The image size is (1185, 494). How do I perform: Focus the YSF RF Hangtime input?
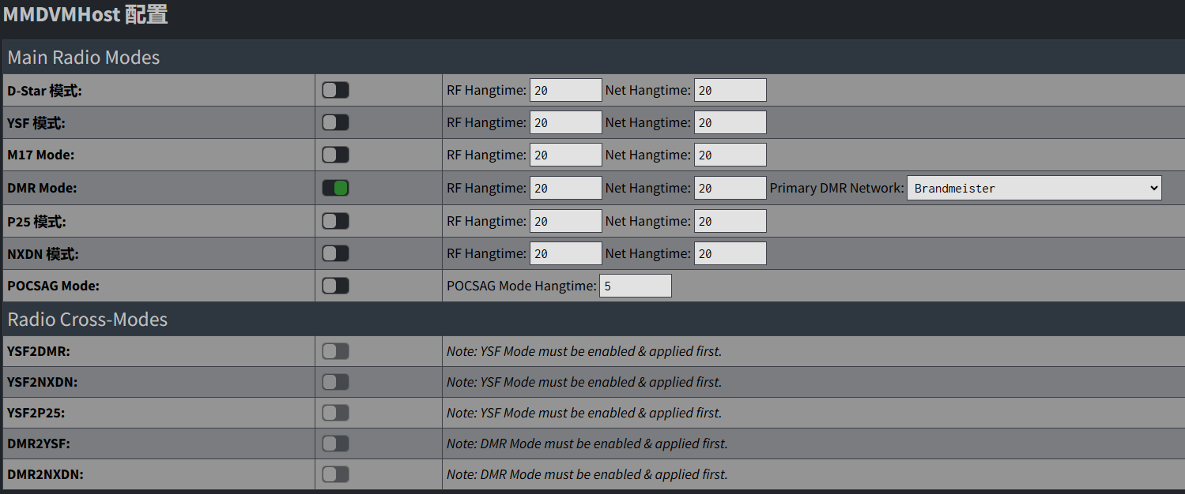[565, 122]
